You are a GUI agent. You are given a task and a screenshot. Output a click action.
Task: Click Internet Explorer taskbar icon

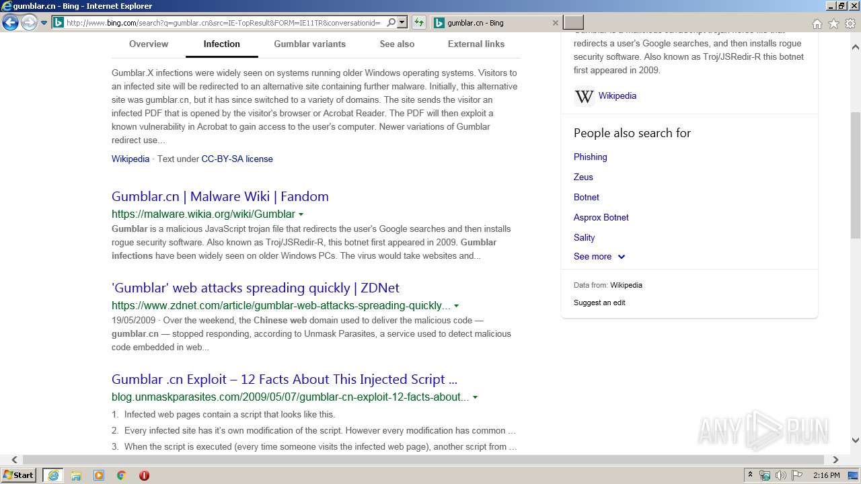(52, 475)
